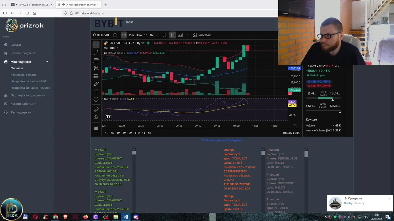
Task: Open the forecasting and measurement tools
Action: click(96, 76)
